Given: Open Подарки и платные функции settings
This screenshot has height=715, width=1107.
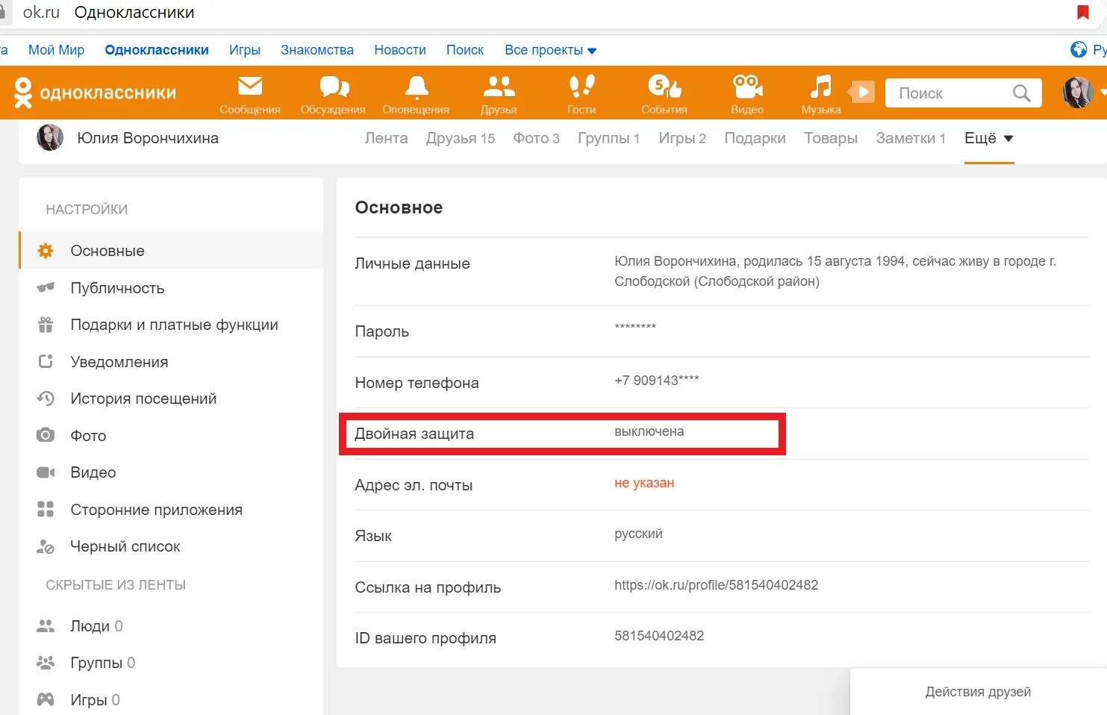Looking at the screenshot, I should pyautogui.click(x=174, y=325).
